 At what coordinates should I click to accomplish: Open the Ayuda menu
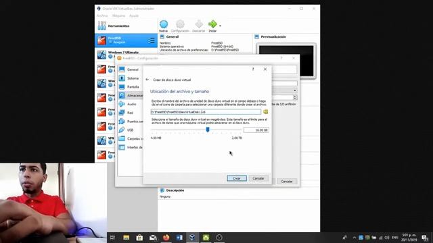tap(134, 16)
